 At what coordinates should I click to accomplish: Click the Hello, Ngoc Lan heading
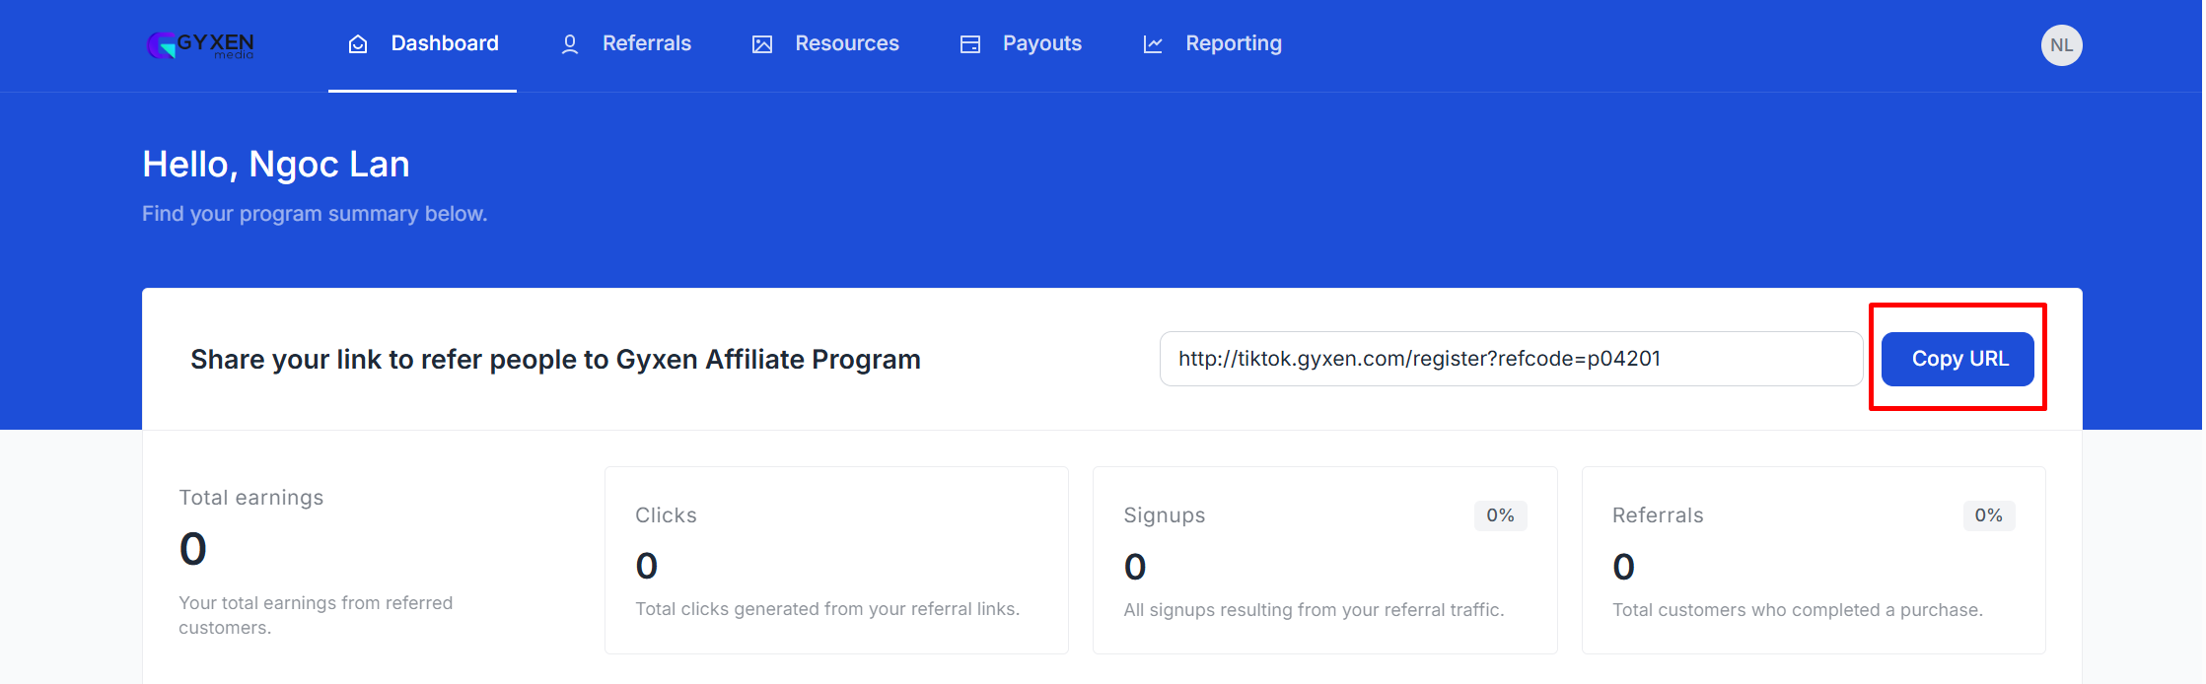coord(276,165)
